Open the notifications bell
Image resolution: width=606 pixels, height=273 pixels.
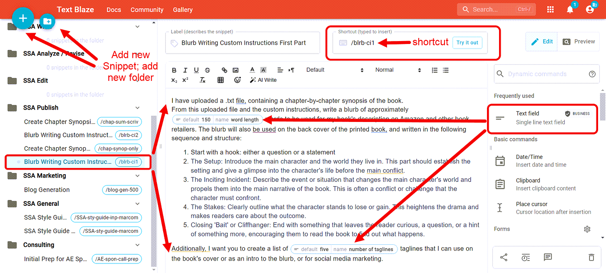(x=570, y=10)
